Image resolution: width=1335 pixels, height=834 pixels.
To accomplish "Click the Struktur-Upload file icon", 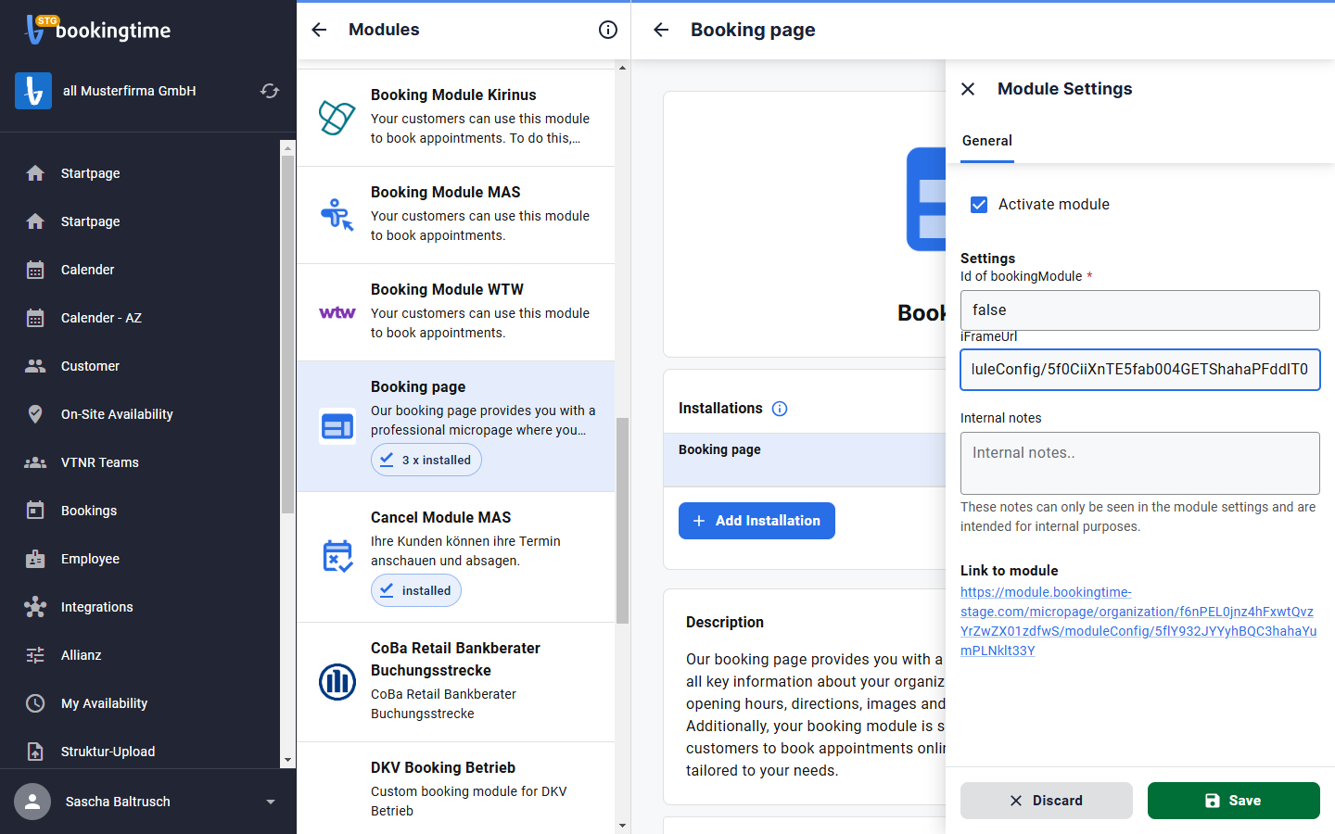I will click(x=35, y=752).
